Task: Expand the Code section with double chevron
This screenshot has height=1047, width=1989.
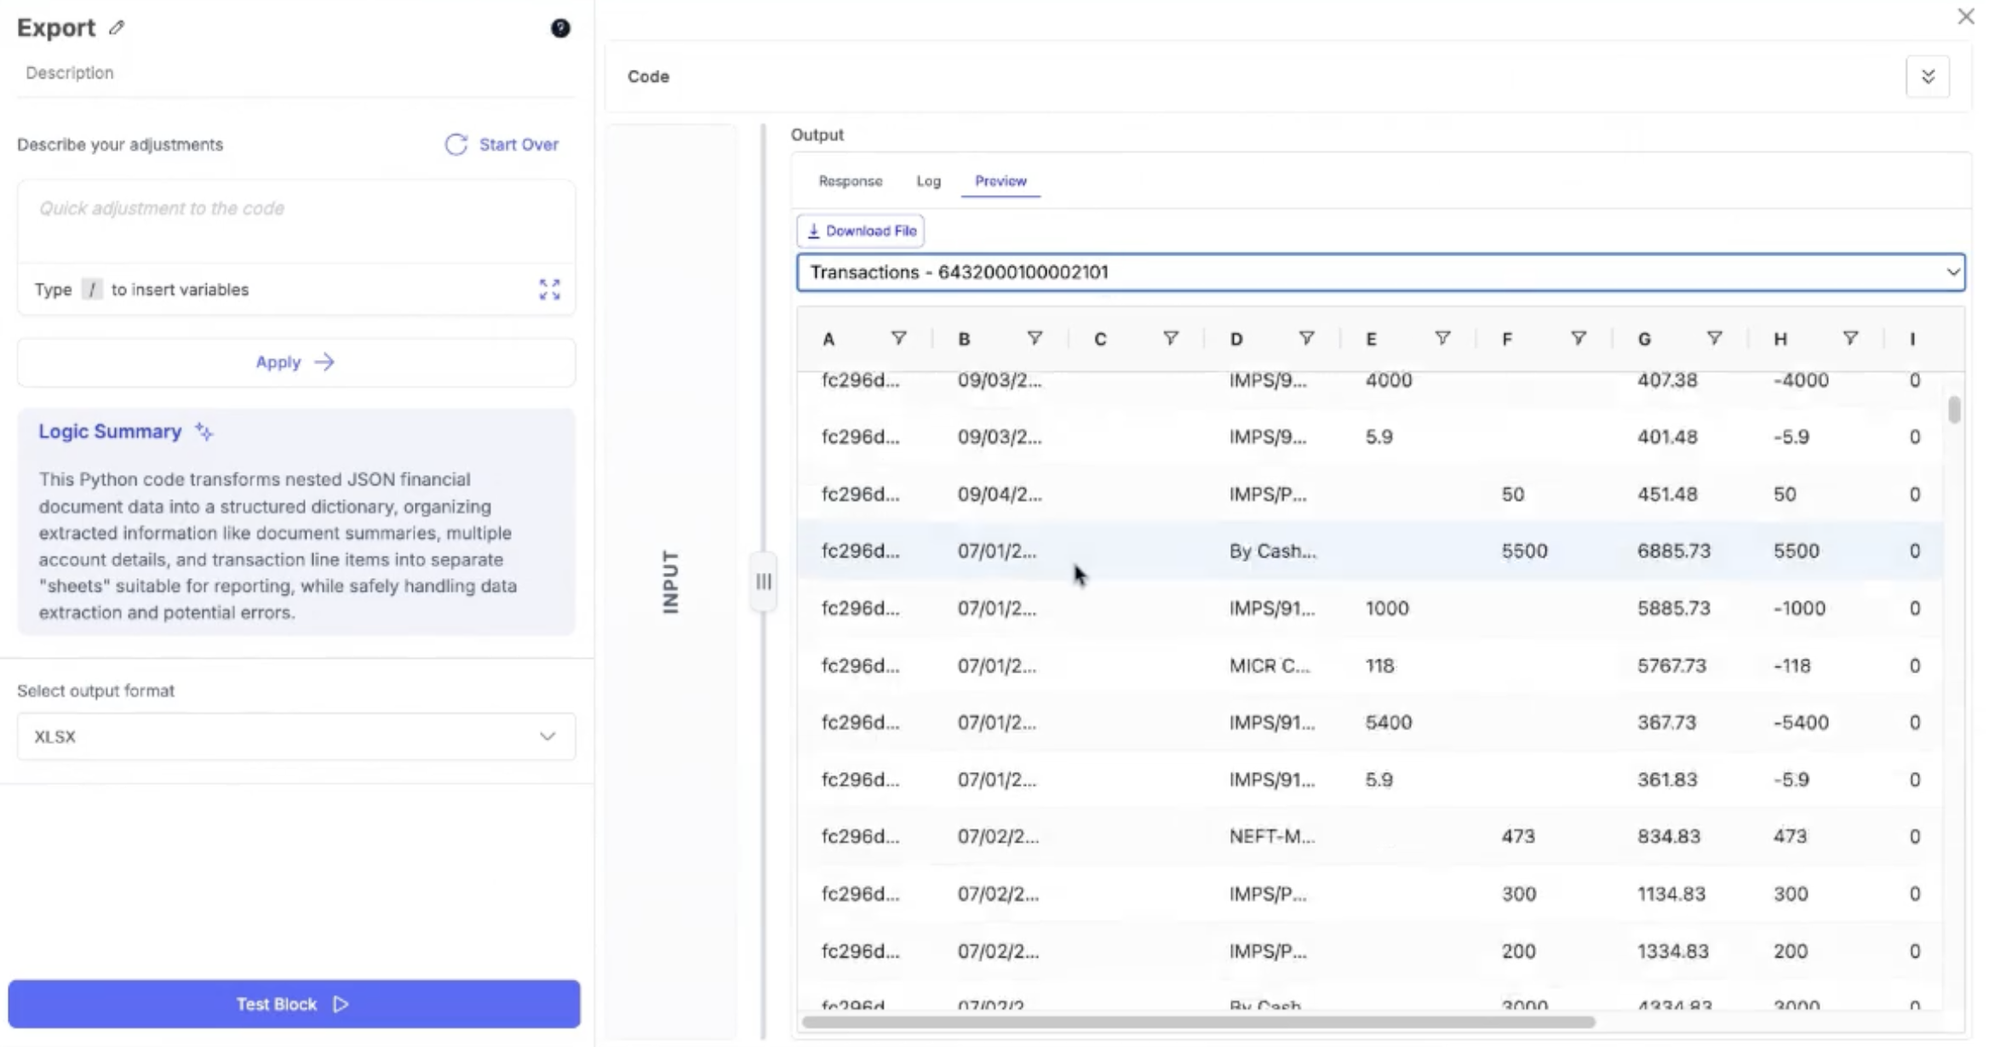Action: click(1928, 77)
